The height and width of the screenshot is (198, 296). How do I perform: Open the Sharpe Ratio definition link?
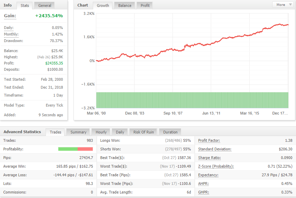(209, 158)
